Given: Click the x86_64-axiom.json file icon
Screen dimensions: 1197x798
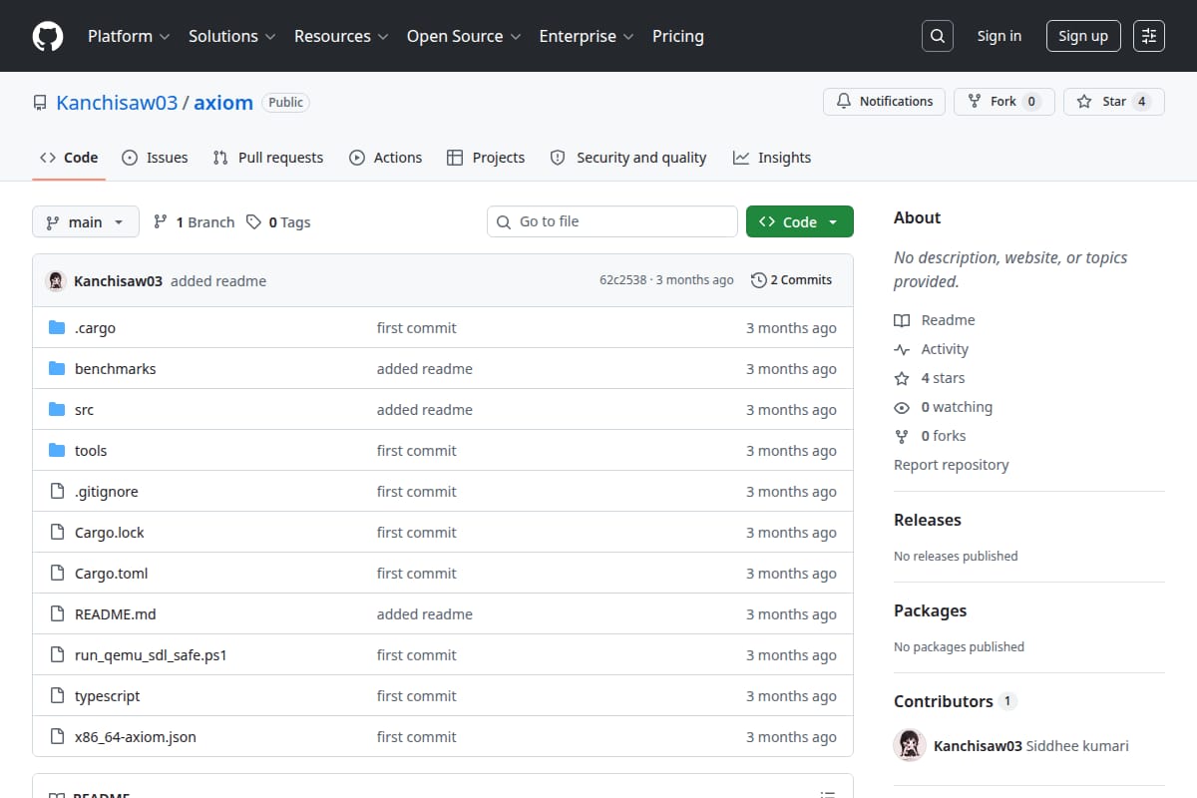Looking at the screenshot, I should [57, 737].
